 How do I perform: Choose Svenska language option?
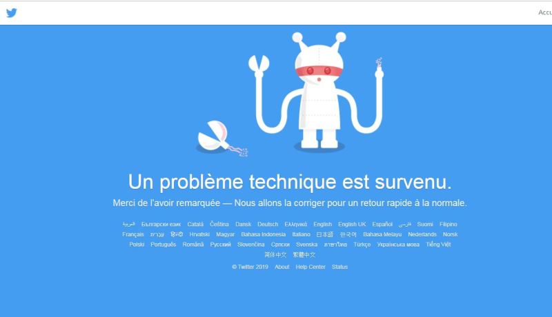(x=306, y=245)
